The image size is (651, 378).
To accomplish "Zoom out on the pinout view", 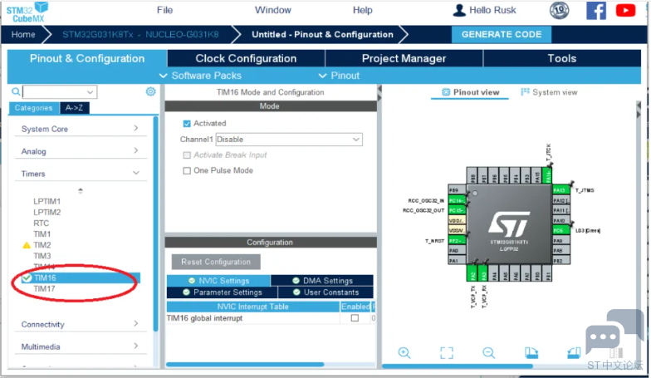I will pos(488,352).
